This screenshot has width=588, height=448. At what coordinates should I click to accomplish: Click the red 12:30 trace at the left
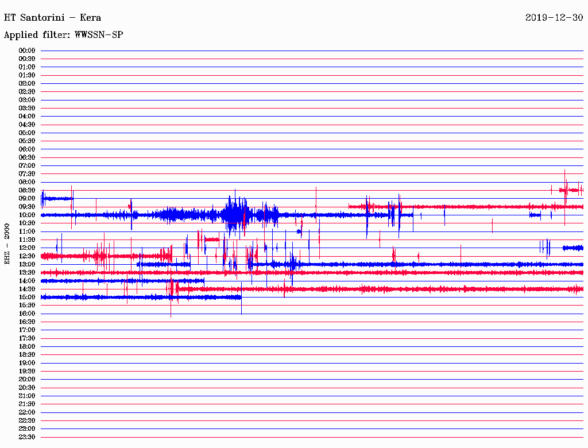coord(106,256)
